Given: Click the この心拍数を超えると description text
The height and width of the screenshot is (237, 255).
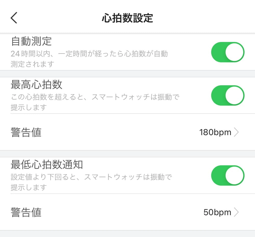Looking at the screenshot, I should (x=95, y=97).
